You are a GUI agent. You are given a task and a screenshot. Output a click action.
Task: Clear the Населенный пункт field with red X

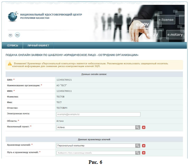pyautogui.click(x=144, y=128)
